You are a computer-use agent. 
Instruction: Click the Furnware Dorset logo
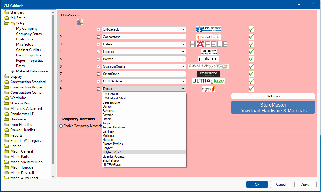coord(208,89)
